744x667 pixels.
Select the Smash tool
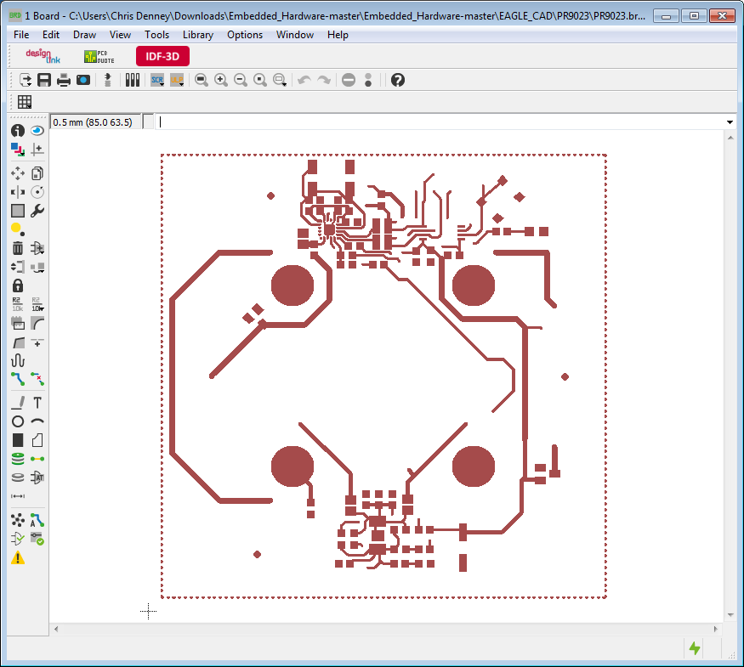click(x=18, y=324)
